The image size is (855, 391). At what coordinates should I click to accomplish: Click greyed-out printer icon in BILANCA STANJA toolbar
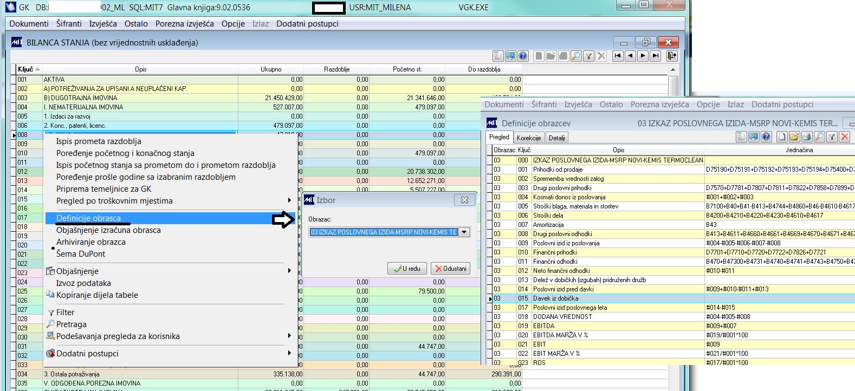click(x=563, y=56)
